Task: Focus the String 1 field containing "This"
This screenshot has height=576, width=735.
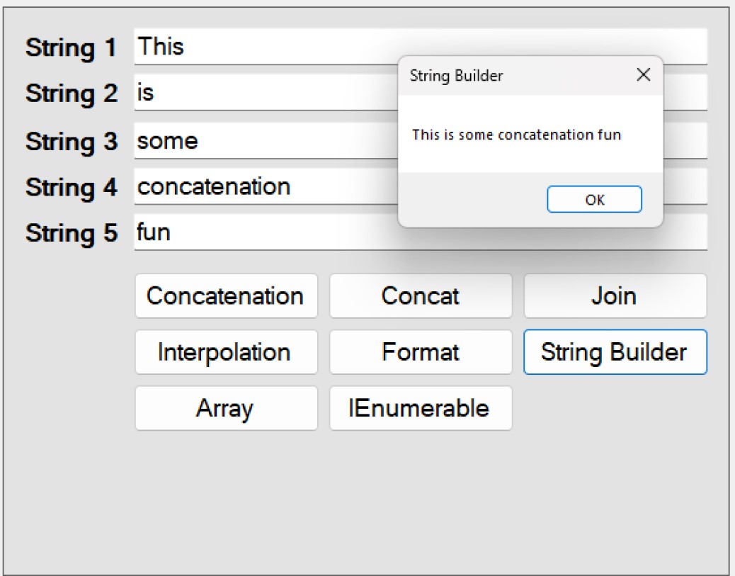Action: point(262,47)
